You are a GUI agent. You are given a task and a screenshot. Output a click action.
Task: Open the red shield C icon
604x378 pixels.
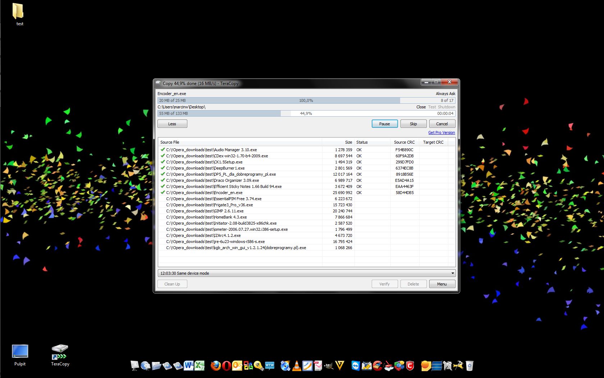(410, 366)
